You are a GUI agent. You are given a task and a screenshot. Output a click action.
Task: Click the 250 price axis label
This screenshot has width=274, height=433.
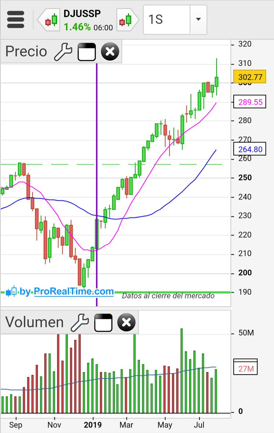click(x=245, y=178)
